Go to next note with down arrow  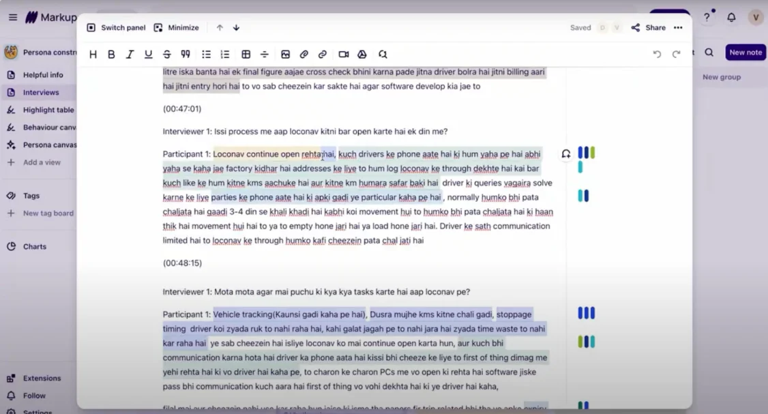(236, 27)
